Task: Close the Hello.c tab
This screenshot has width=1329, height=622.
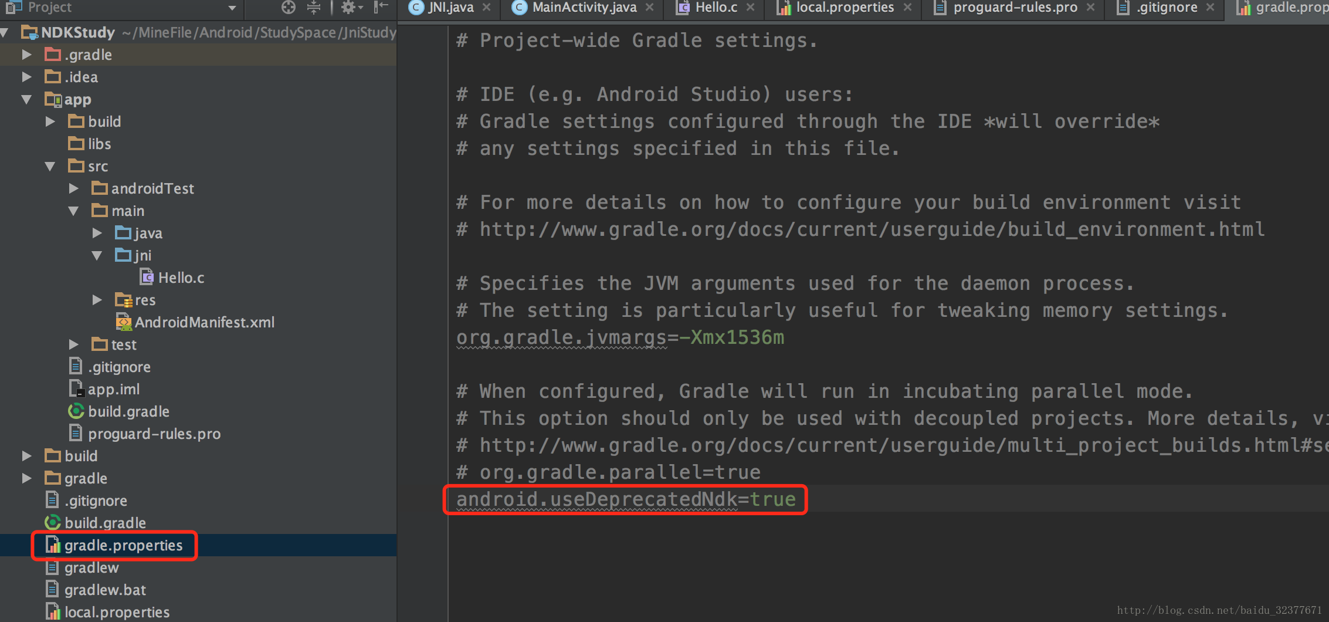Action: coord(750,8)
